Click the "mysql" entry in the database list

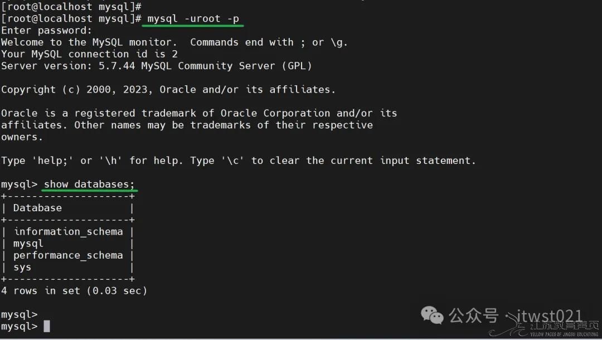(28, 243)
